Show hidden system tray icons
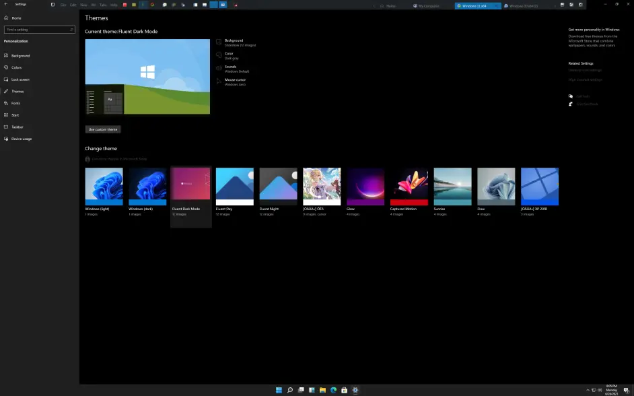The width and height of the screenshot is (634, 396). (x=588, y=391)
